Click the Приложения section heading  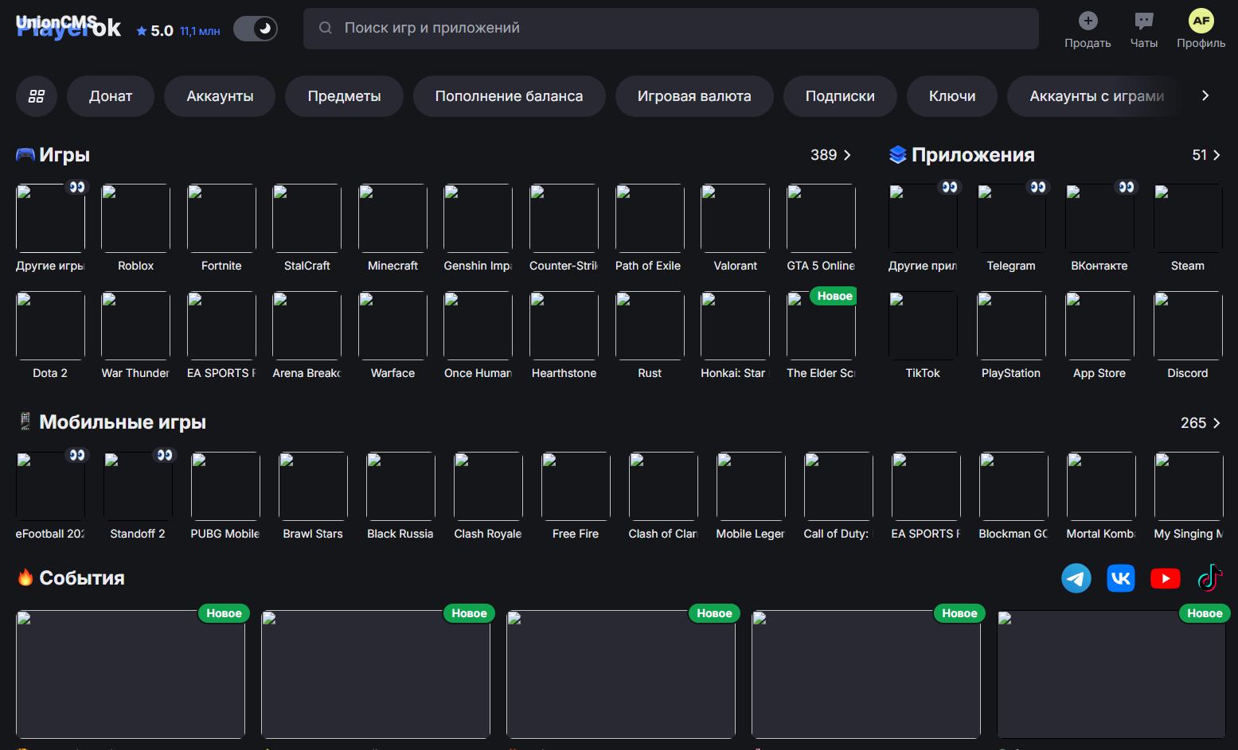[x=973, y=155]
